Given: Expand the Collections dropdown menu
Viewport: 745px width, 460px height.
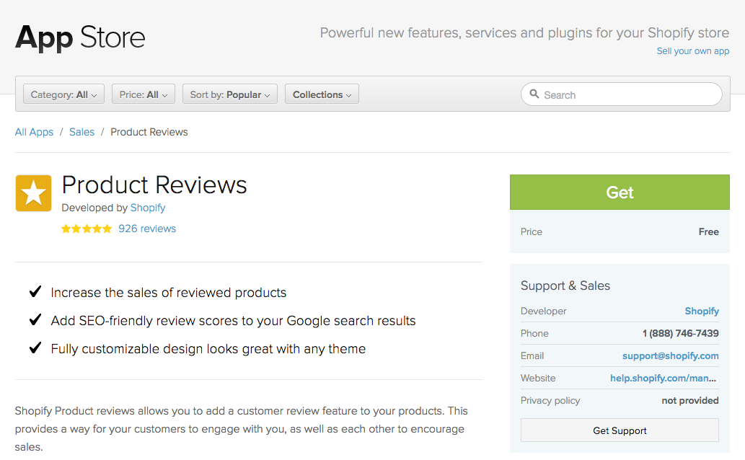Looking at the screenshot, I should coord(322,94).
